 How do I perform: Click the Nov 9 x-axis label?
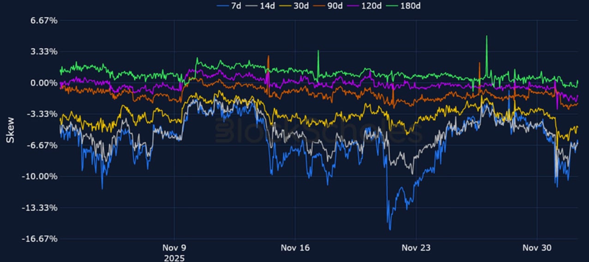(x=174, y=248)
